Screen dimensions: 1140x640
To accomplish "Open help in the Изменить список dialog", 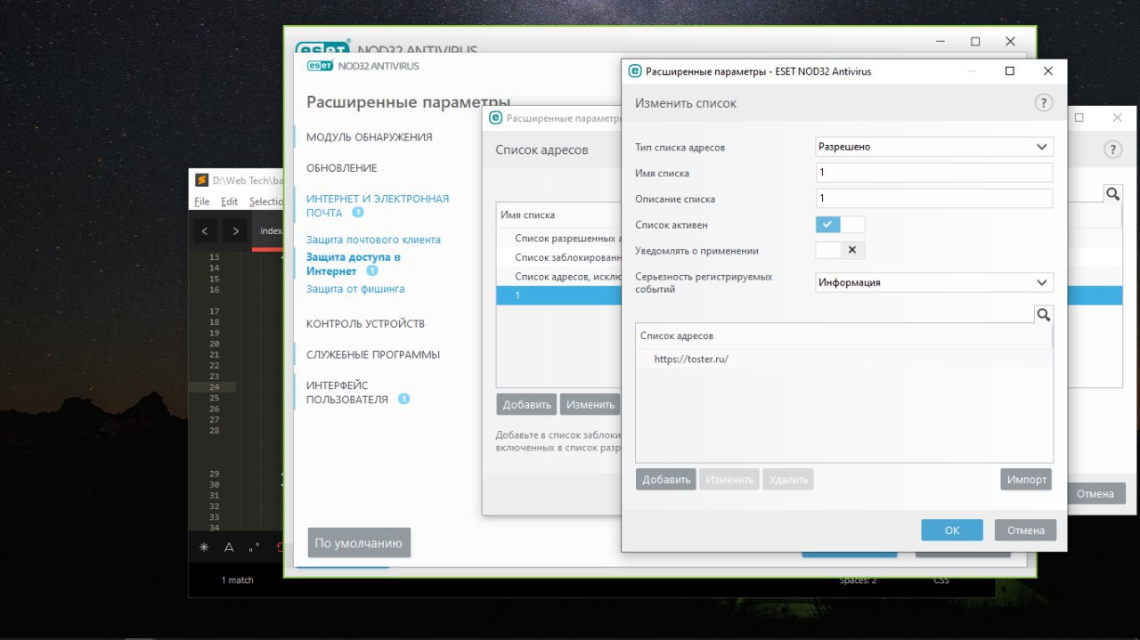I will [1043, 103].
